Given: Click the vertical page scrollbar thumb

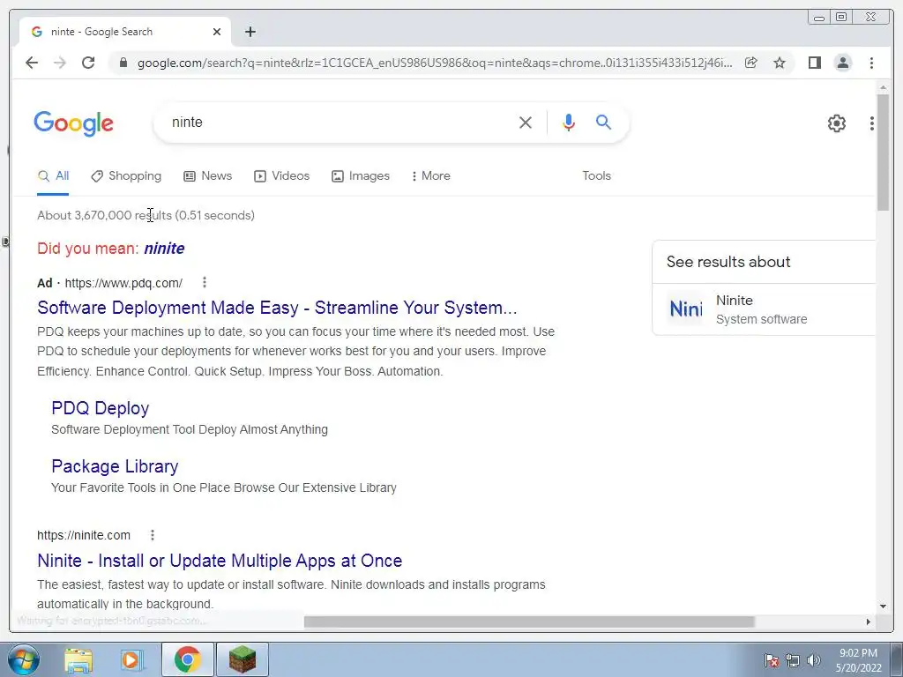Looking at the screenshot, I should [x=883, y=152].
